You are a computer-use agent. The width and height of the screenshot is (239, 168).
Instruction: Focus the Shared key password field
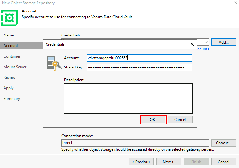(x=139, y=67)
